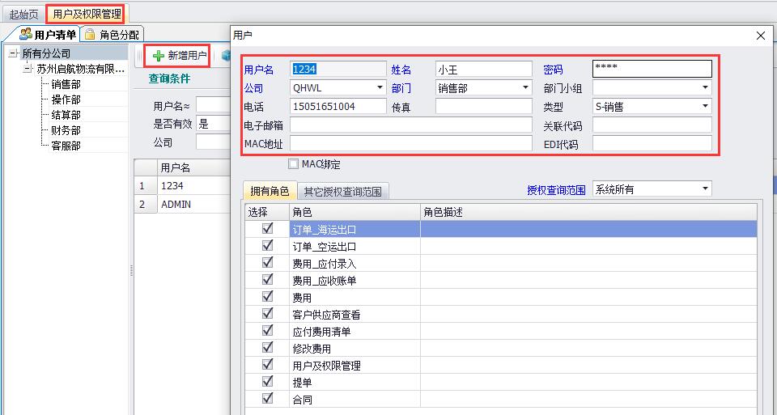
Task: Uncheck the 费用_应付录入 role checkbox
Action: tap(268, 262)
